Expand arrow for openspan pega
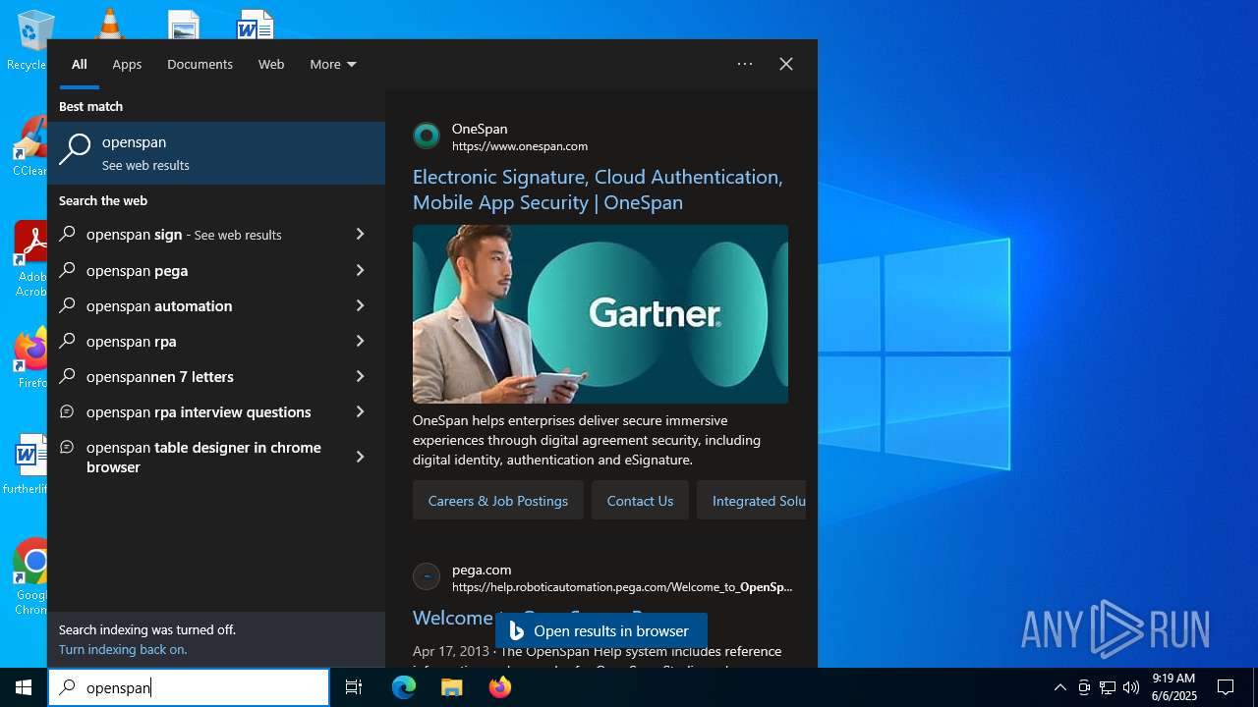Viewport: 1258px width, 707px height. 360,270
